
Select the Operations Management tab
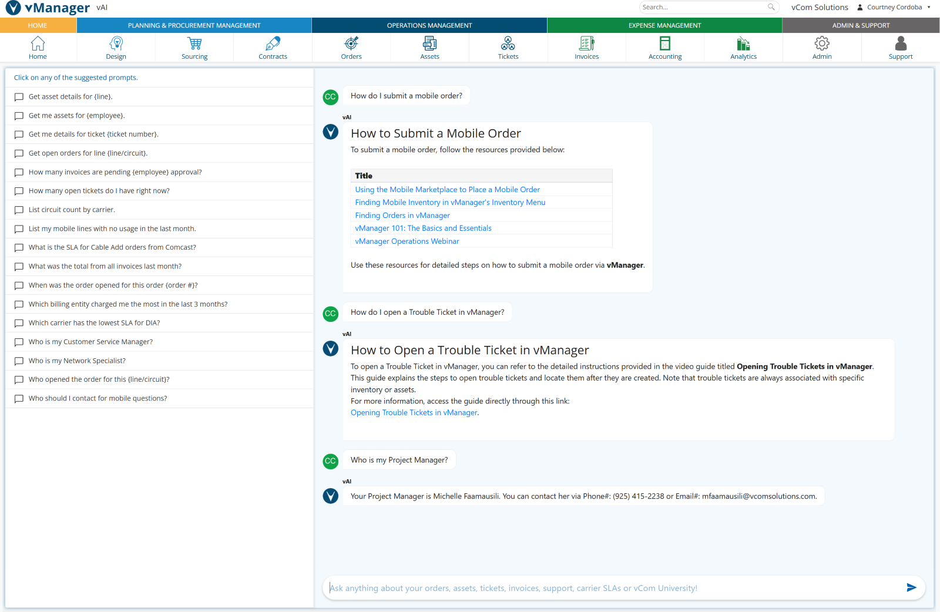[x=429, y=25]
